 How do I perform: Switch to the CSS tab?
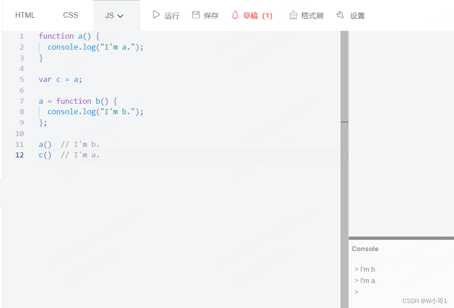click(71, 15)
